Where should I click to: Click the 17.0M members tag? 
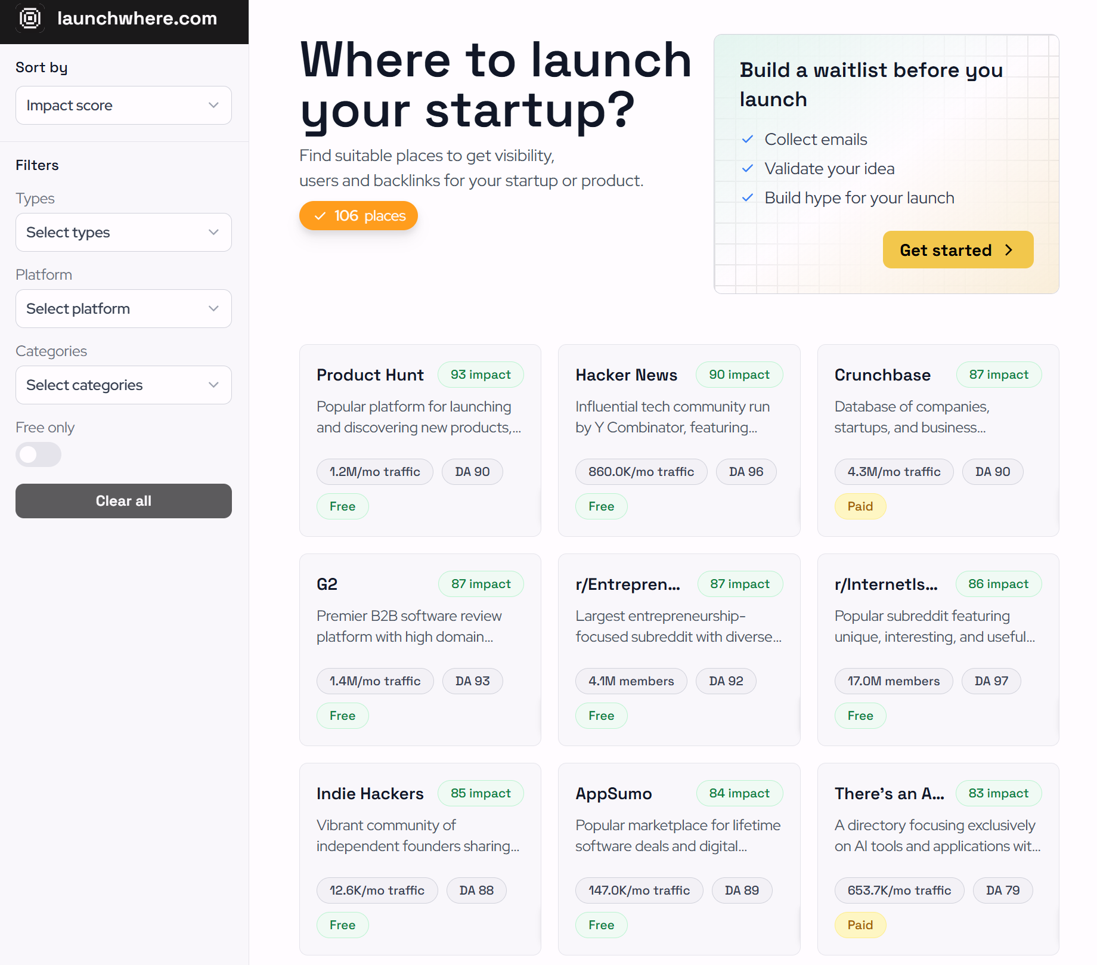894,681
